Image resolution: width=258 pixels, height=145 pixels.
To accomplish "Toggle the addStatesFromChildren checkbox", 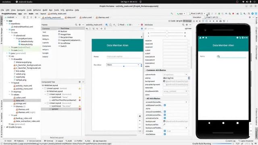I will tap(165, 105).
